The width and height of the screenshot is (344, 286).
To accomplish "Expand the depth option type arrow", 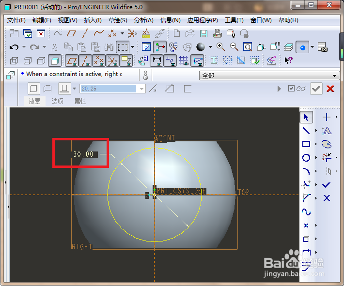I will pos(75,89).
